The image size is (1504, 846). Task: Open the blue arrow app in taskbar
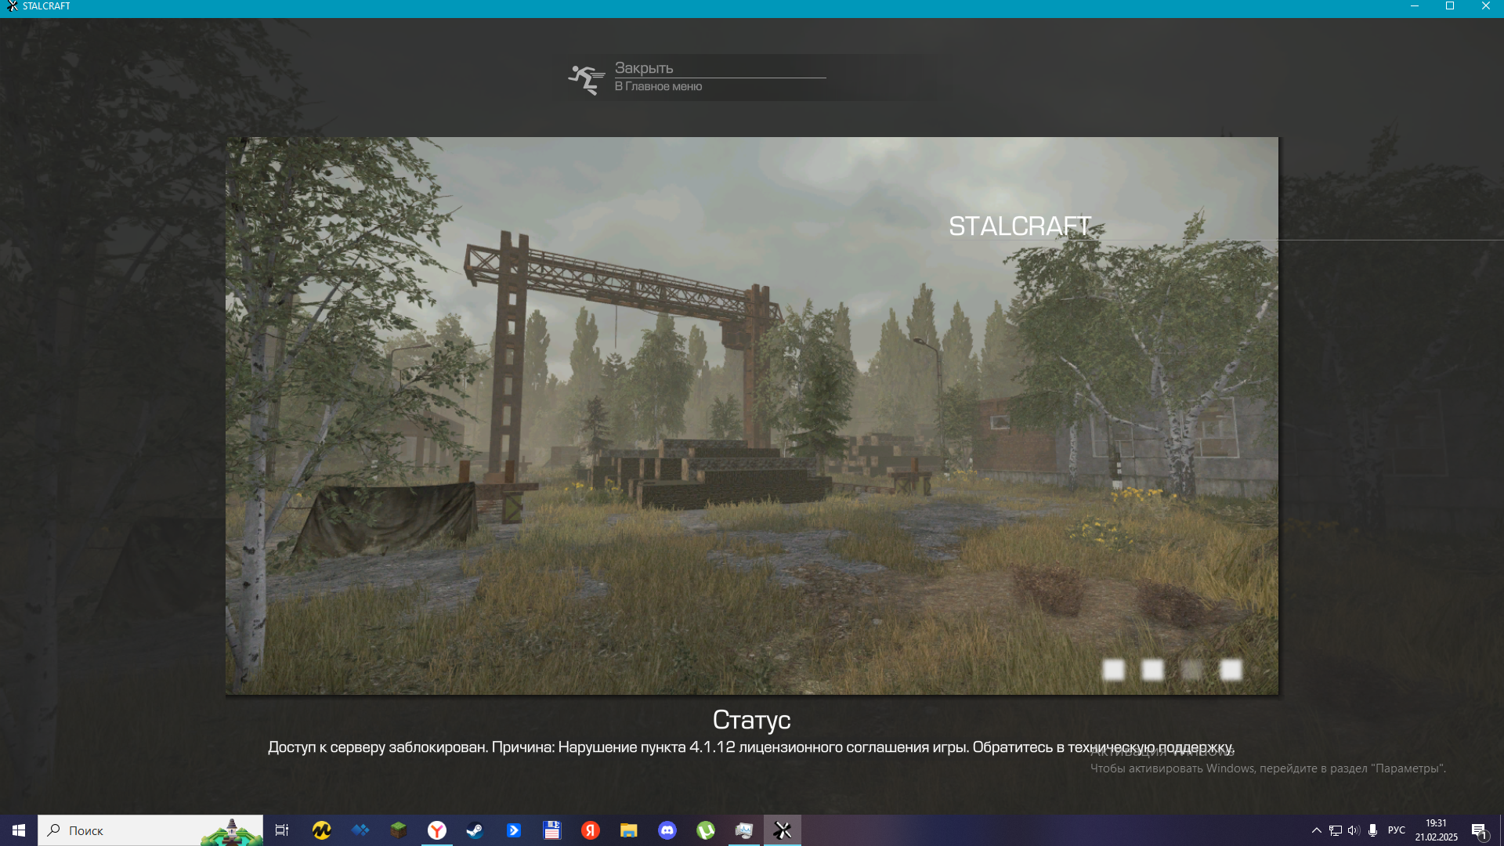coord(514,830)
